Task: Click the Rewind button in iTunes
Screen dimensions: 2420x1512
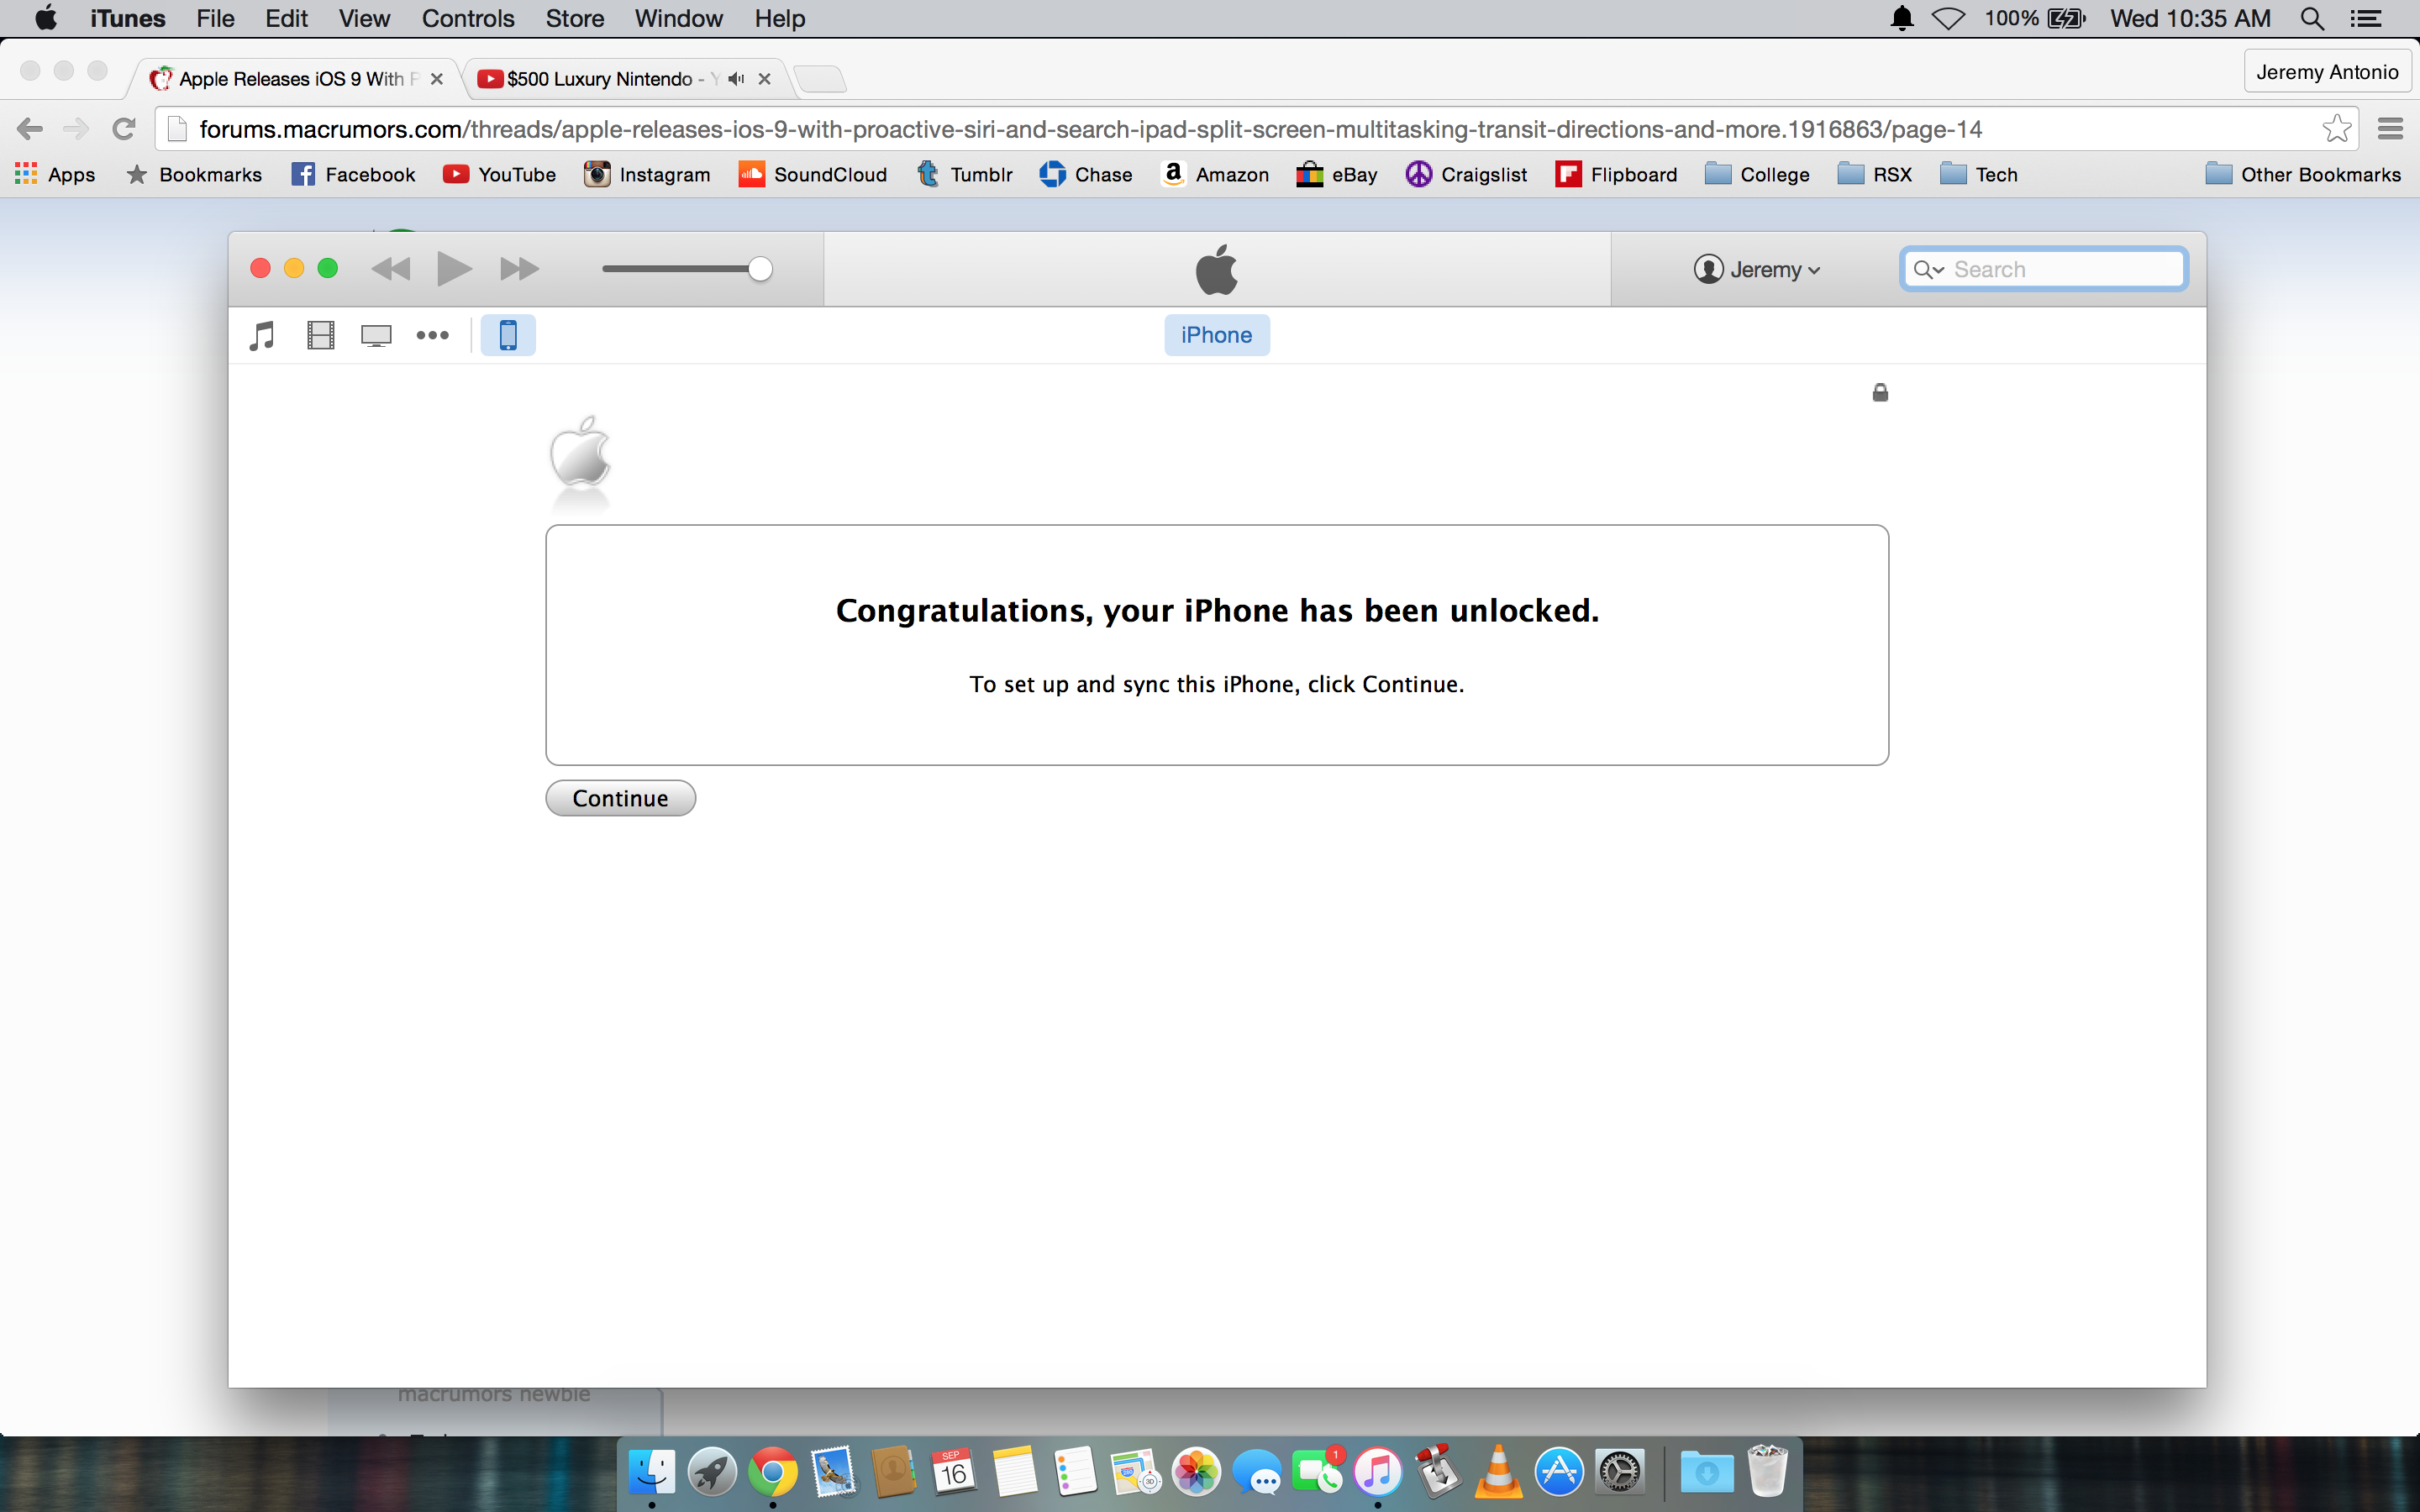Action: click(391, 269)
